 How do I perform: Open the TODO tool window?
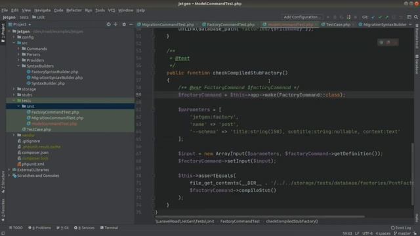click(16, 228)
